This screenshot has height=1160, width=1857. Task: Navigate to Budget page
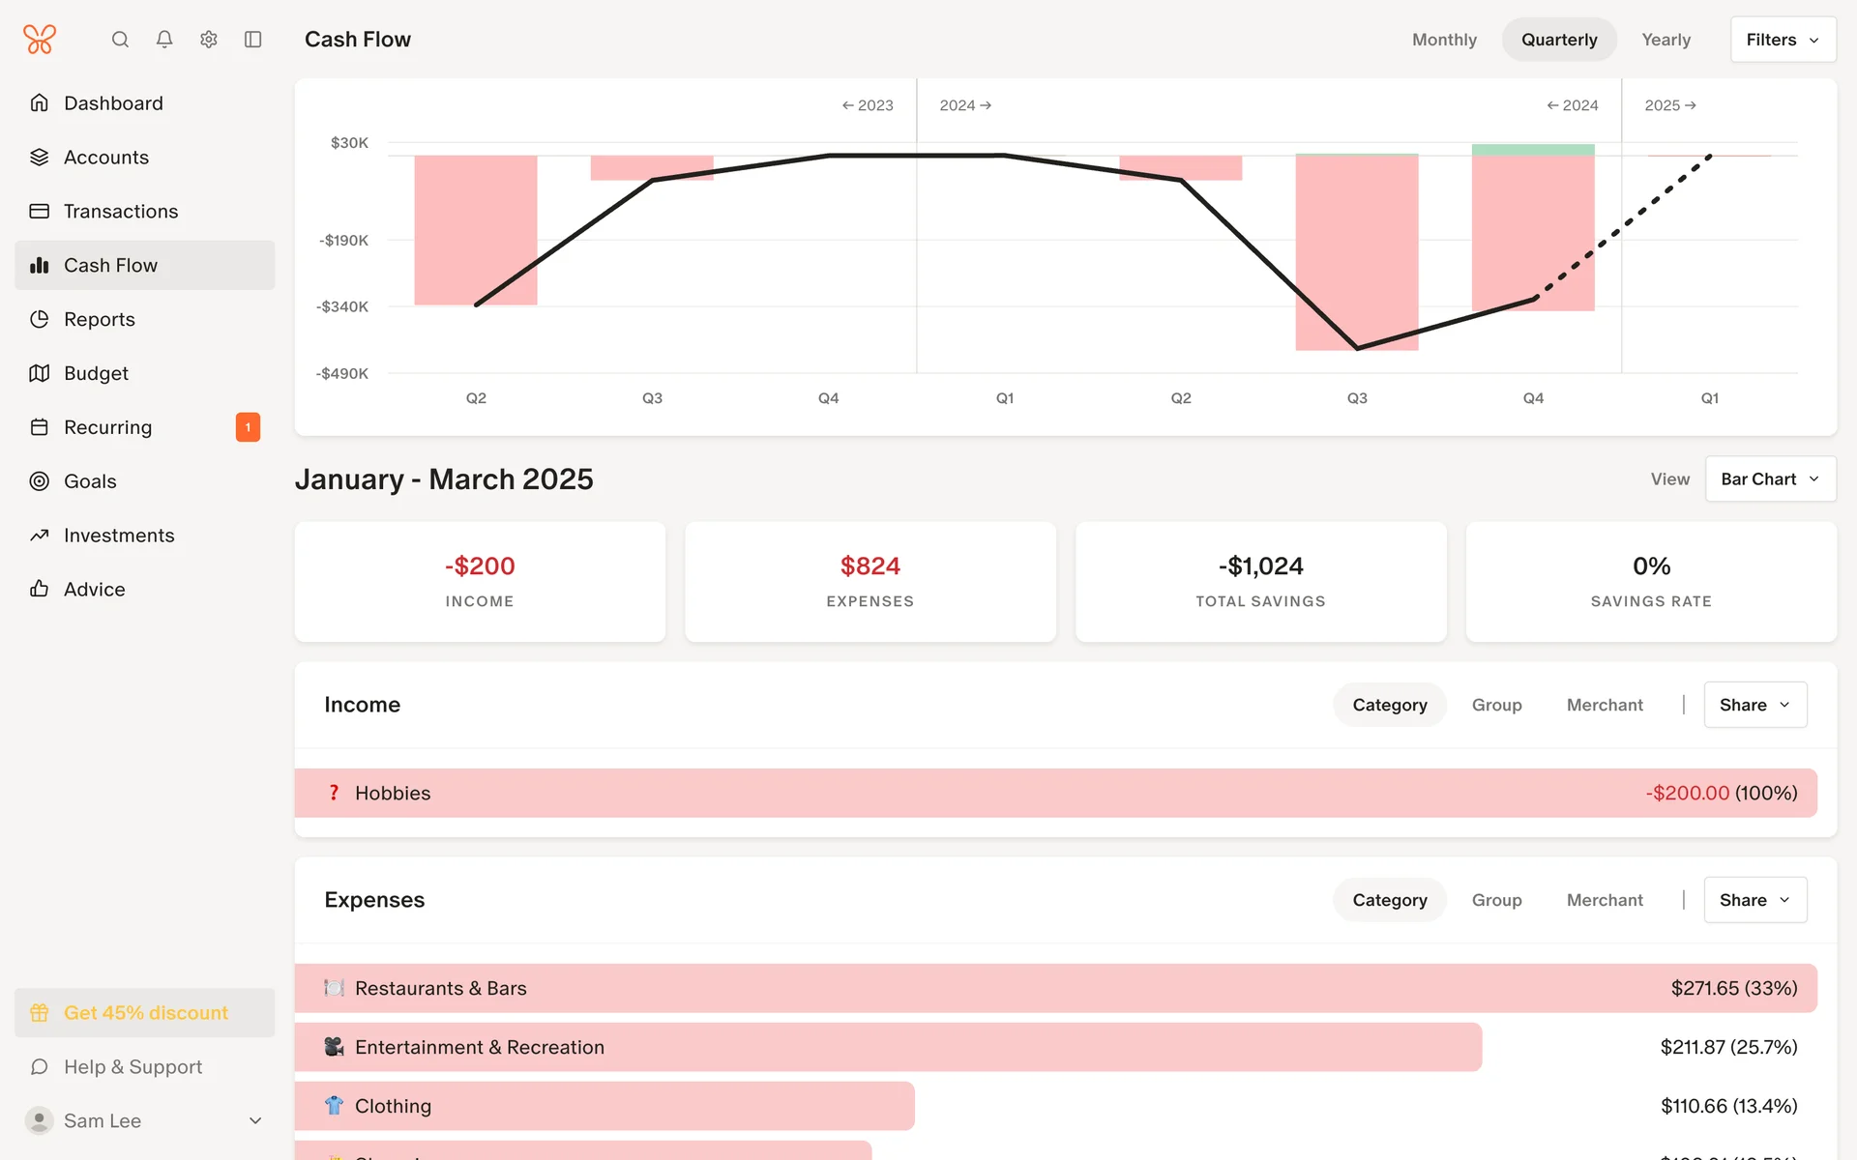click(x=96, y=373)
